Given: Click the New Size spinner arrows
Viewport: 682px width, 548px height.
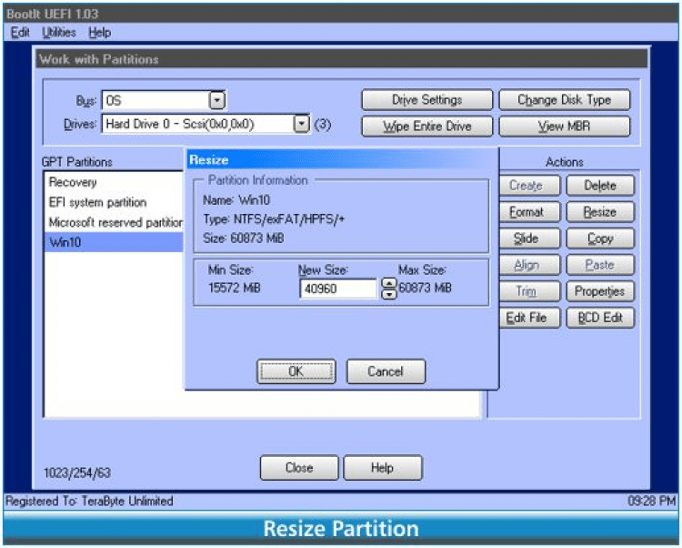Looking at the screenshot, I should point(389,289).
